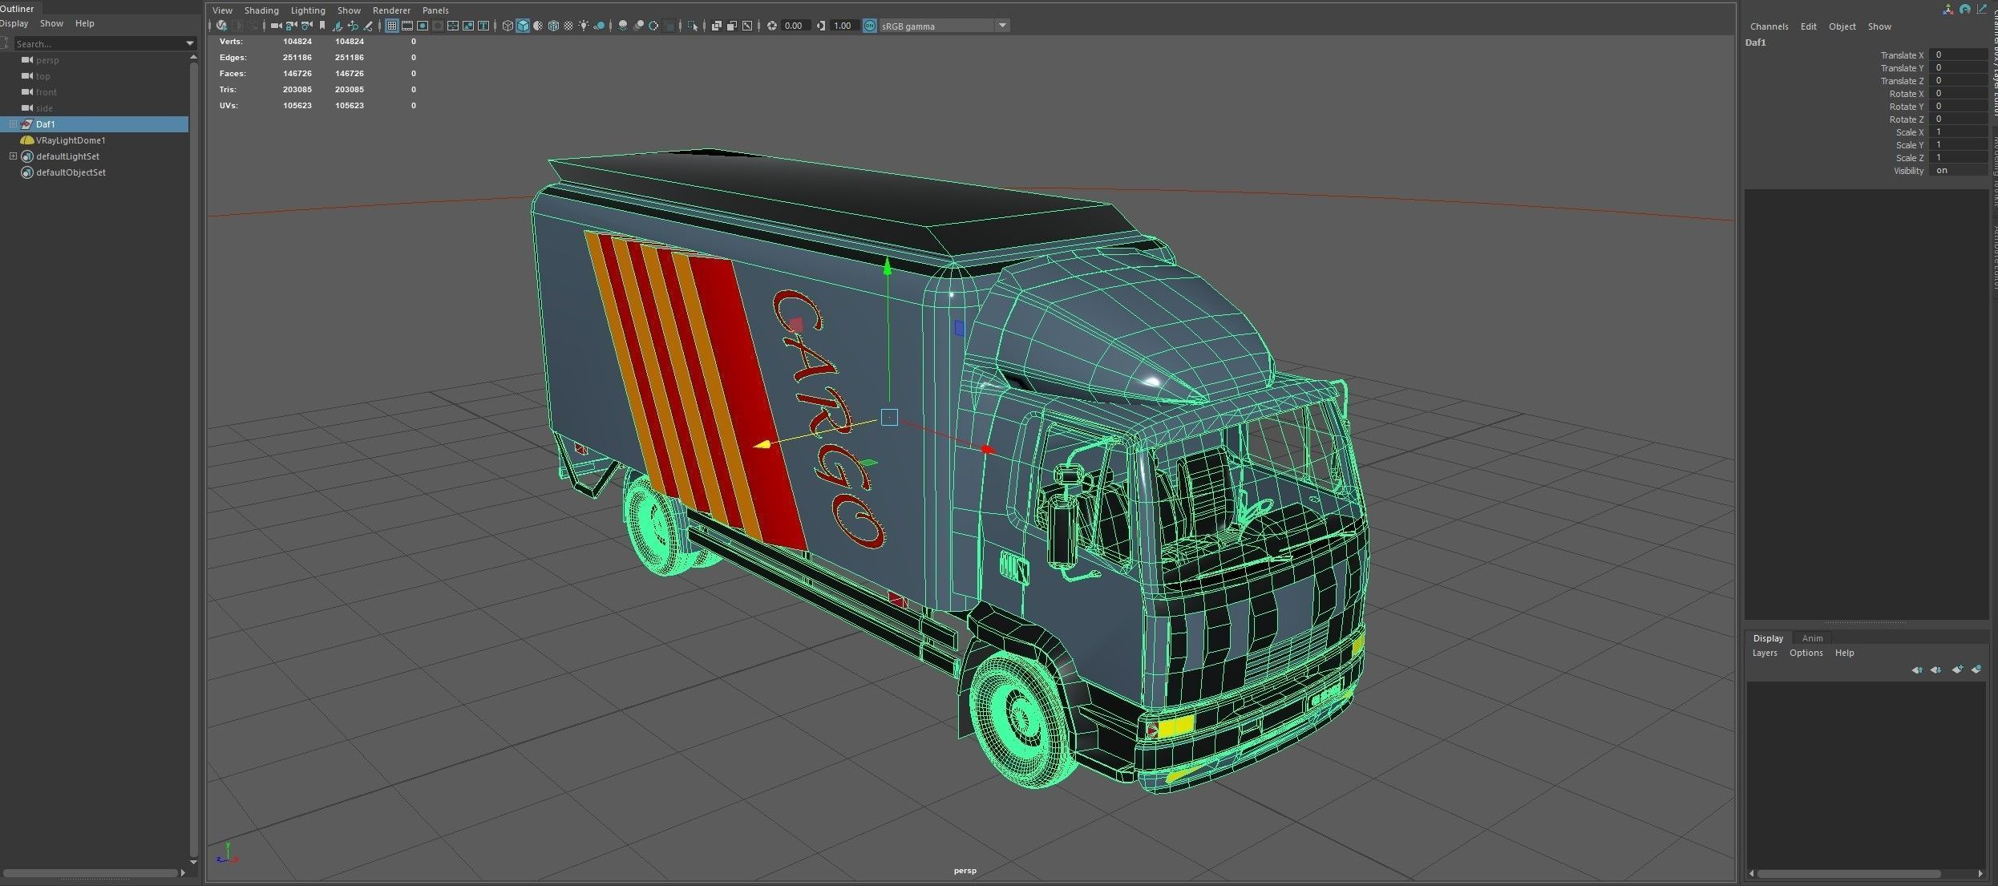
Task: Toggle the Gate Mask icon
Action: pyautogui.click(x=438, y=26)
